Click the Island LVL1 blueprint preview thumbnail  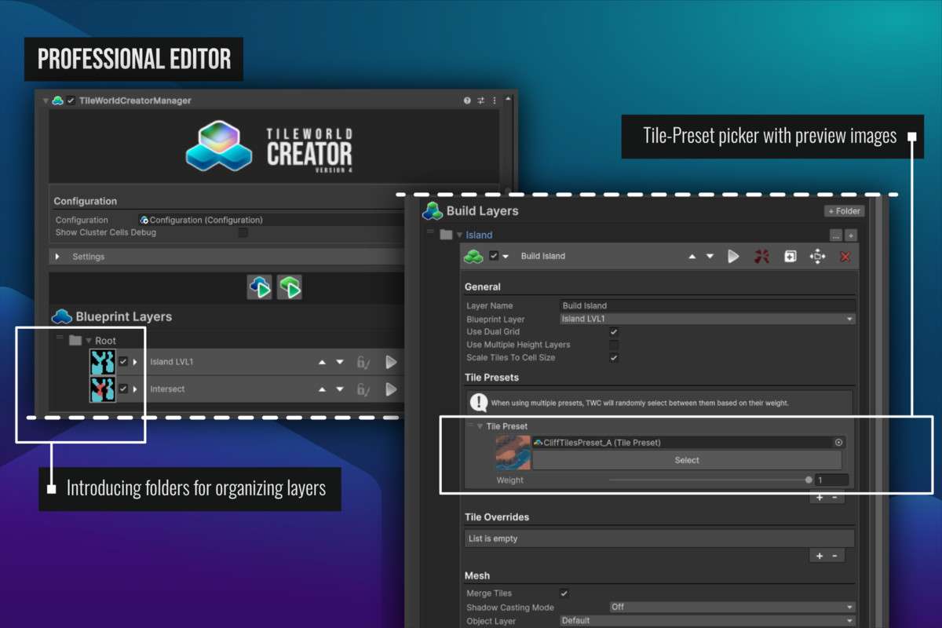pos(102,362)
